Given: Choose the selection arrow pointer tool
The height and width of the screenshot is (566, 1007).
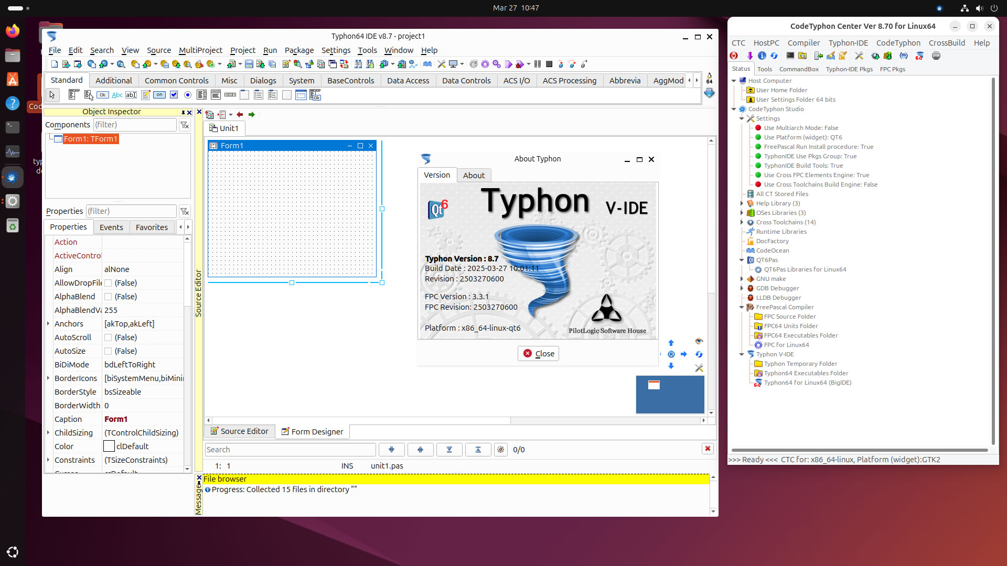Looking at the screenshot, I should 52,95.
